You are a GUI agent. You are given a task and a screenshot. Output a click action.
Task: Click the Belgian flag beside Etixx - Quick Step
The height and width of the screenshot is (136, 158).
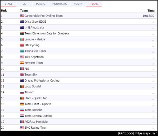(22, 98)
